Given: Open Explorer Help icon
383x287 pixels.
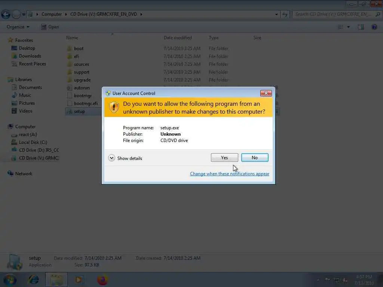Looking at the screenshot, I should 374,27.
